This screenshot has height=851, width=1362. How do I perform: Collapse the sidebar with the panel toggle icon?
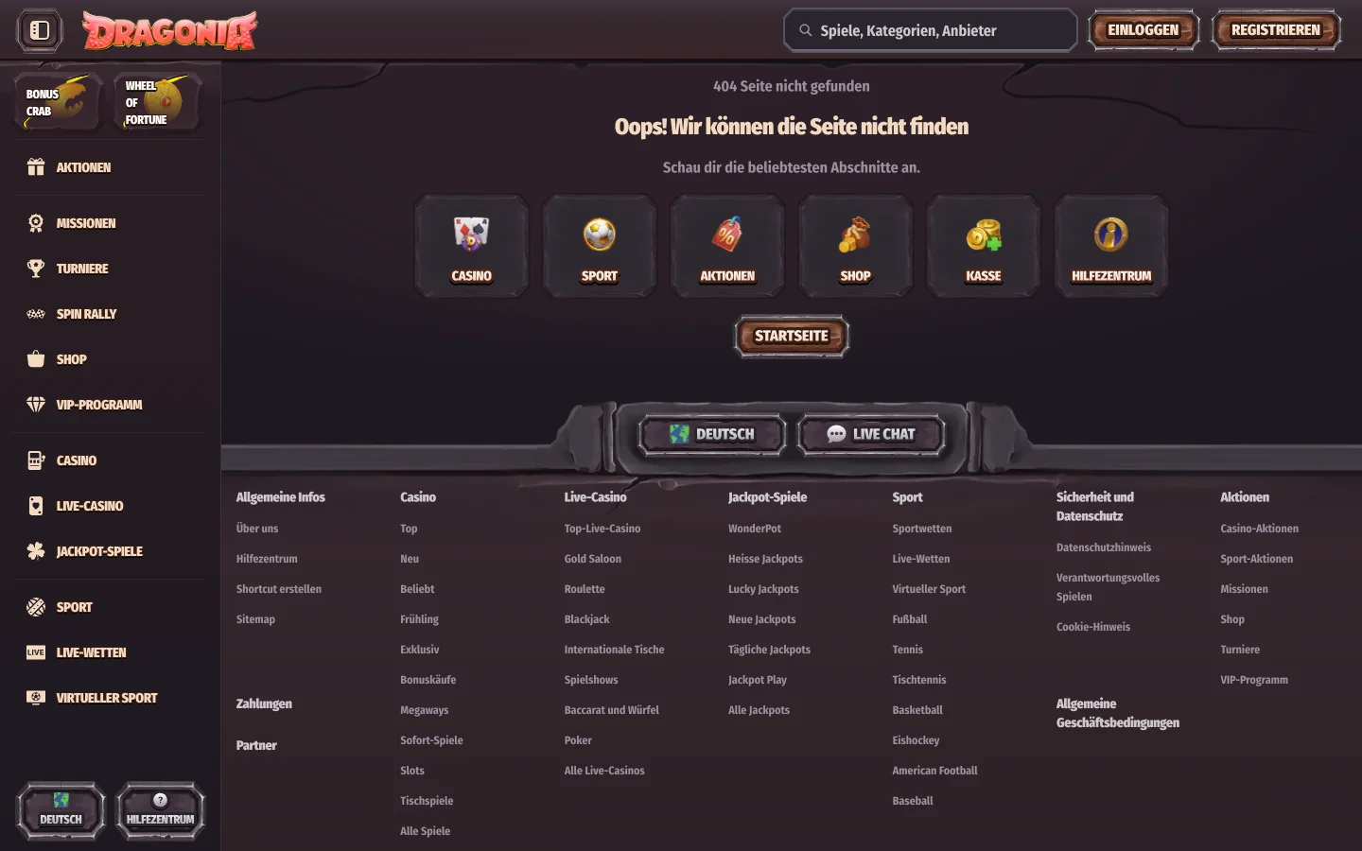[40, 30]
